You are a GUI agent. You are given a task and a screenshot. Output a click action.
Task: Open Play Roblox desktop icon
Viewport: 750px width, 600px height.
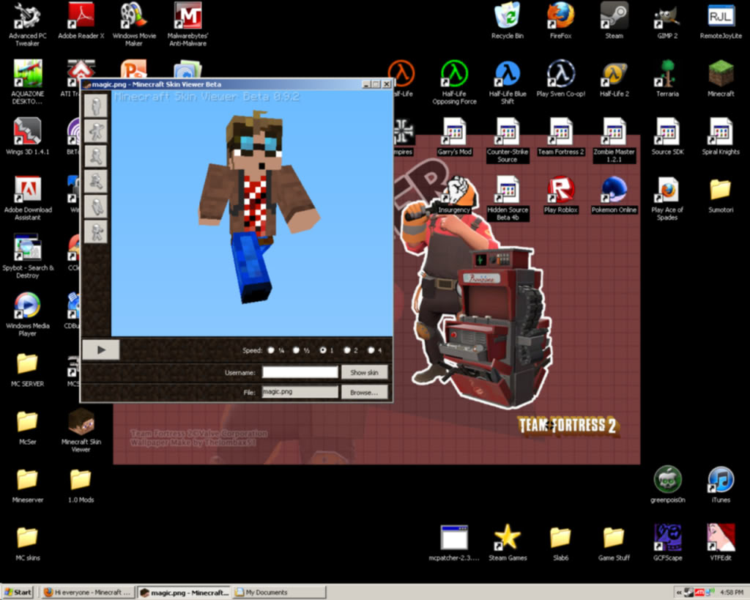point(560,195)
